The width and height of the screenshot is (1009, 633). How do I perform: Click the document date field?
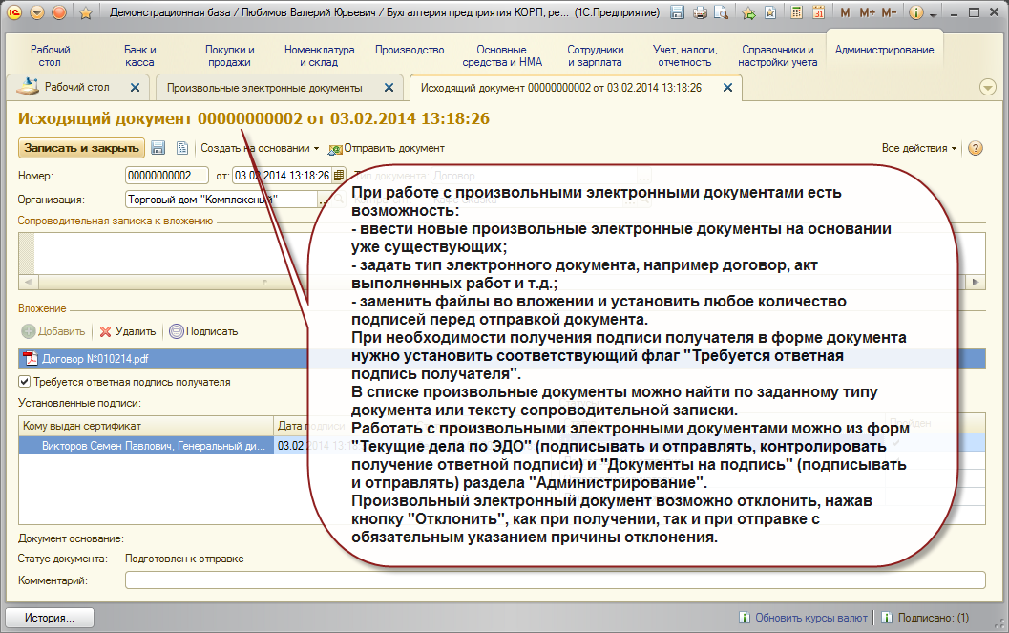283,176
